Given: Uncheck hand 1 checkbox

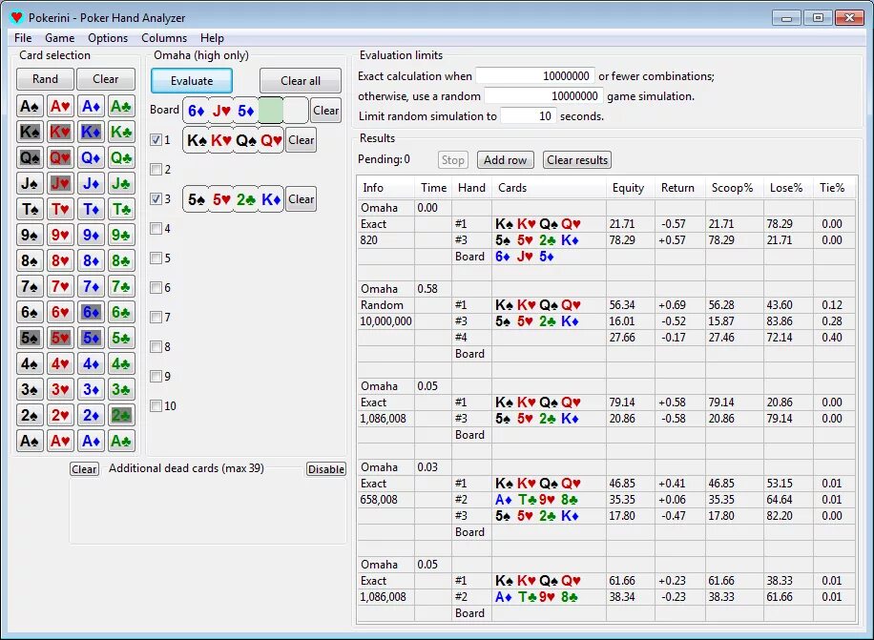Looking at the screenshot, I should coord(156,140).
